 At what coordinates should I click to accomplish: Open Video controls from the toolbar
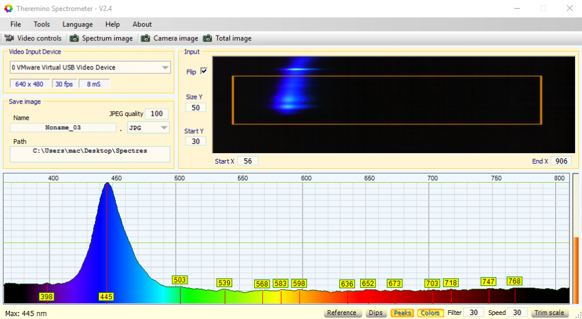tap(33, 38)
